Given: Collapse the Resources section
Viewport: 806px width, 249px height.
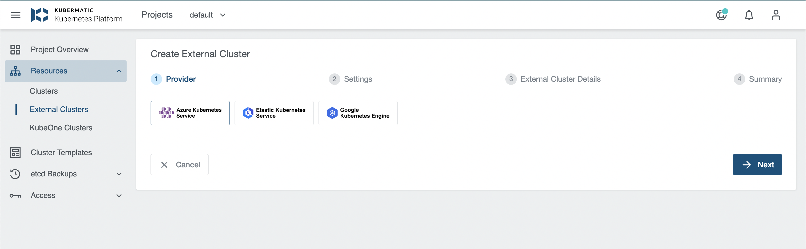Looking at the screenshot, I should click(119, 71).
